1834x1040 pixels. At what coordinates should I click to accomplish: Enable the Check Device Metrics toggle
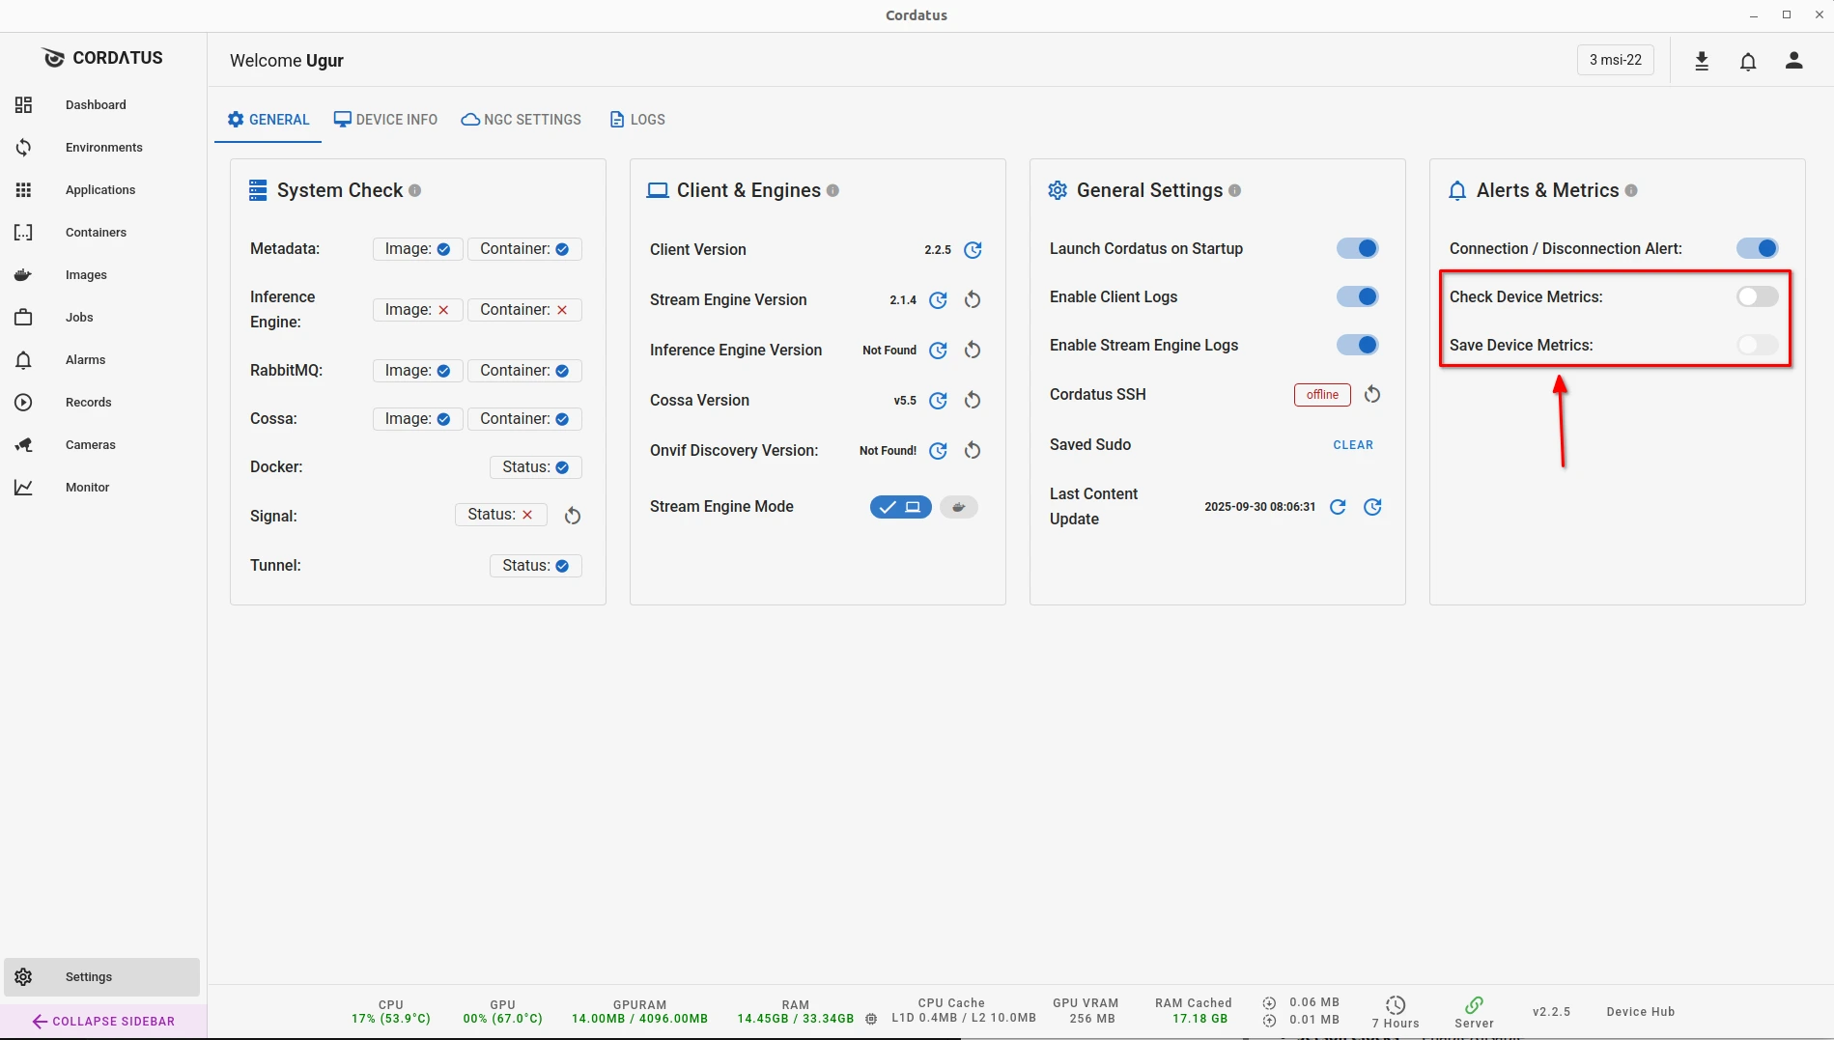pyautogui.click(x=1756, y=296)
